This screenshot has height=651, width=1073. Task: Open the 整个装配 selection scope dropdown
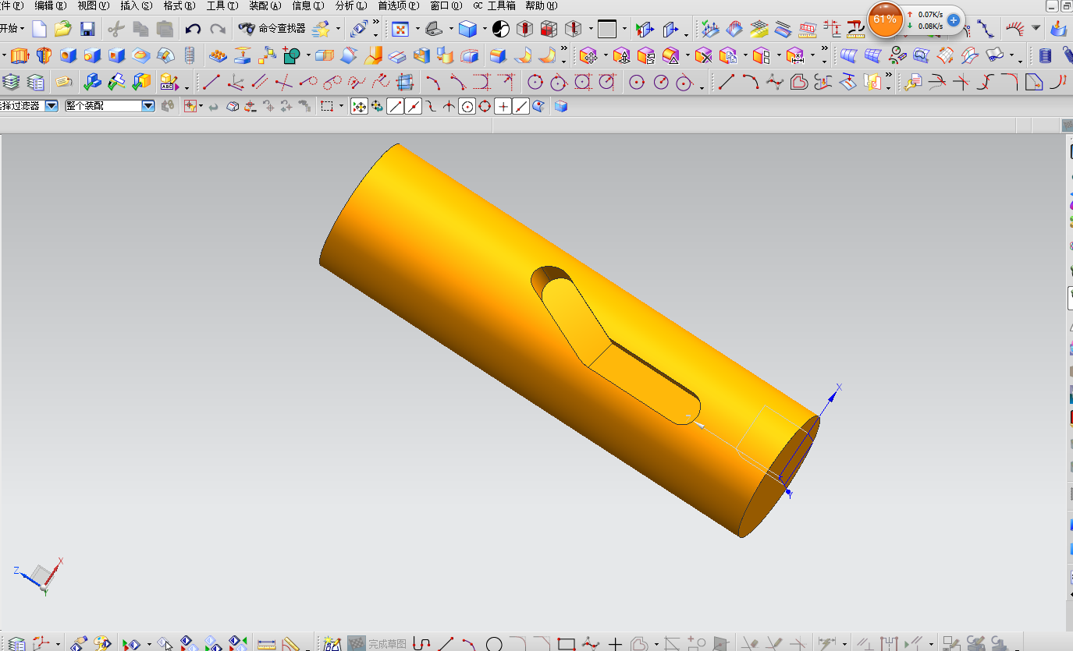[x=148, y=106]
